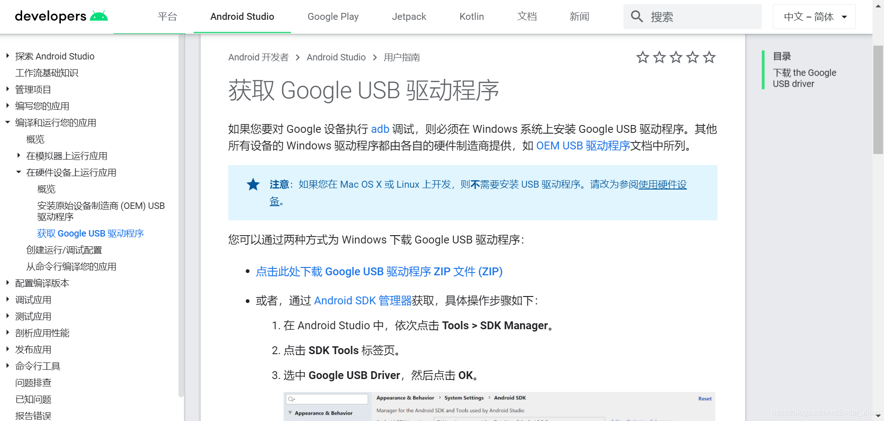This screenshot has width=884, height=421.
Task: Click the 目录 heading
Action: click(782, 56)
